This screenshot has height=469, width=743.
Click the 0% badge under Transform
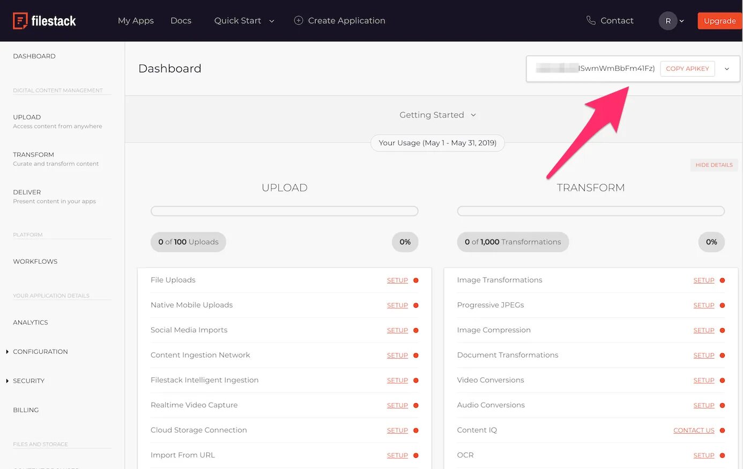click(711, 242)
